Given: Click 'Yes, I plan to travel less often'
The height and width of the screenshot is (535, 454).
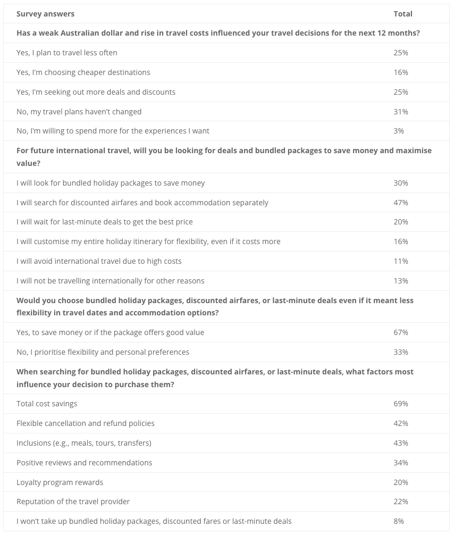Looking at the screenshot, I should point(67,53).
